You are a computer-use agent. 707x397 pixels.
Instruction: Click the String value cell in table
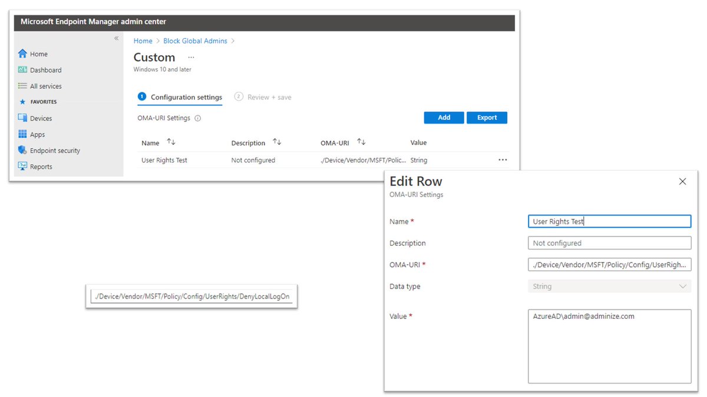pyautogui.click(x=419, y=160)
